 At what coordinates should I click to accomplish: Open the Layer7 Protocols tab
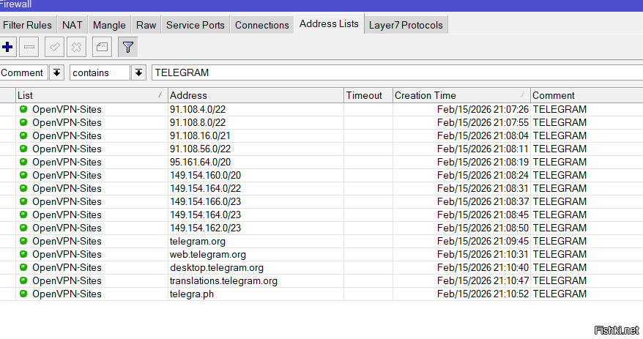406,25
